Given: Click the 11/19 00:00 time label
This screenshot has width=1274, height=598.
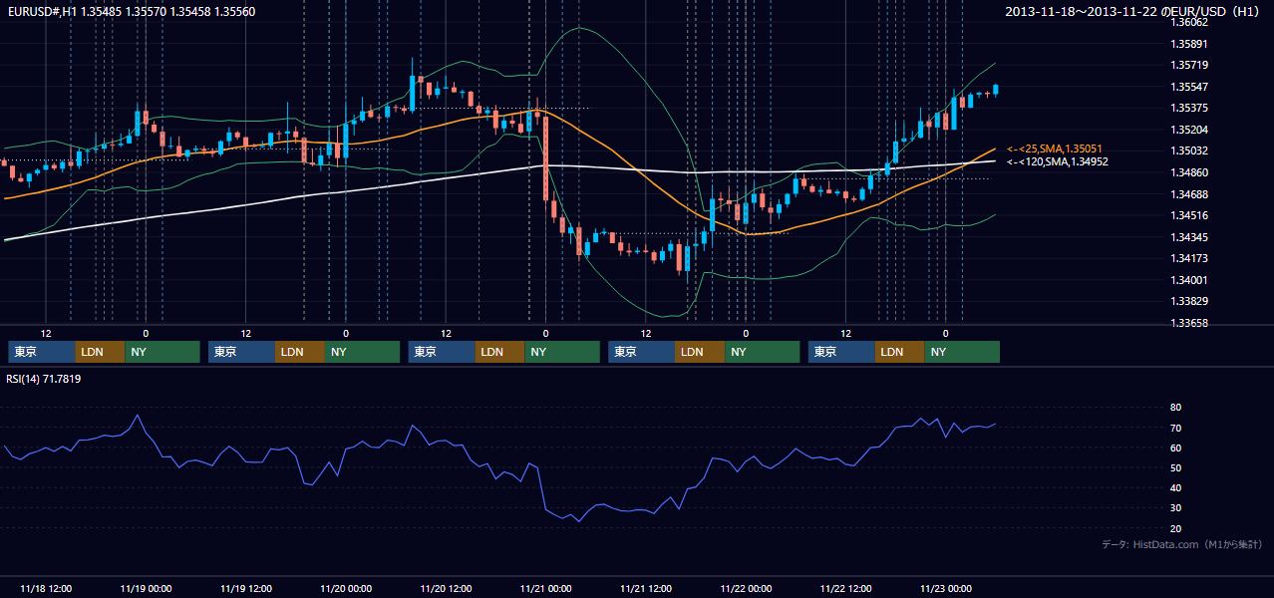Looking at the screenshot, I should click(x=146, y=588).
